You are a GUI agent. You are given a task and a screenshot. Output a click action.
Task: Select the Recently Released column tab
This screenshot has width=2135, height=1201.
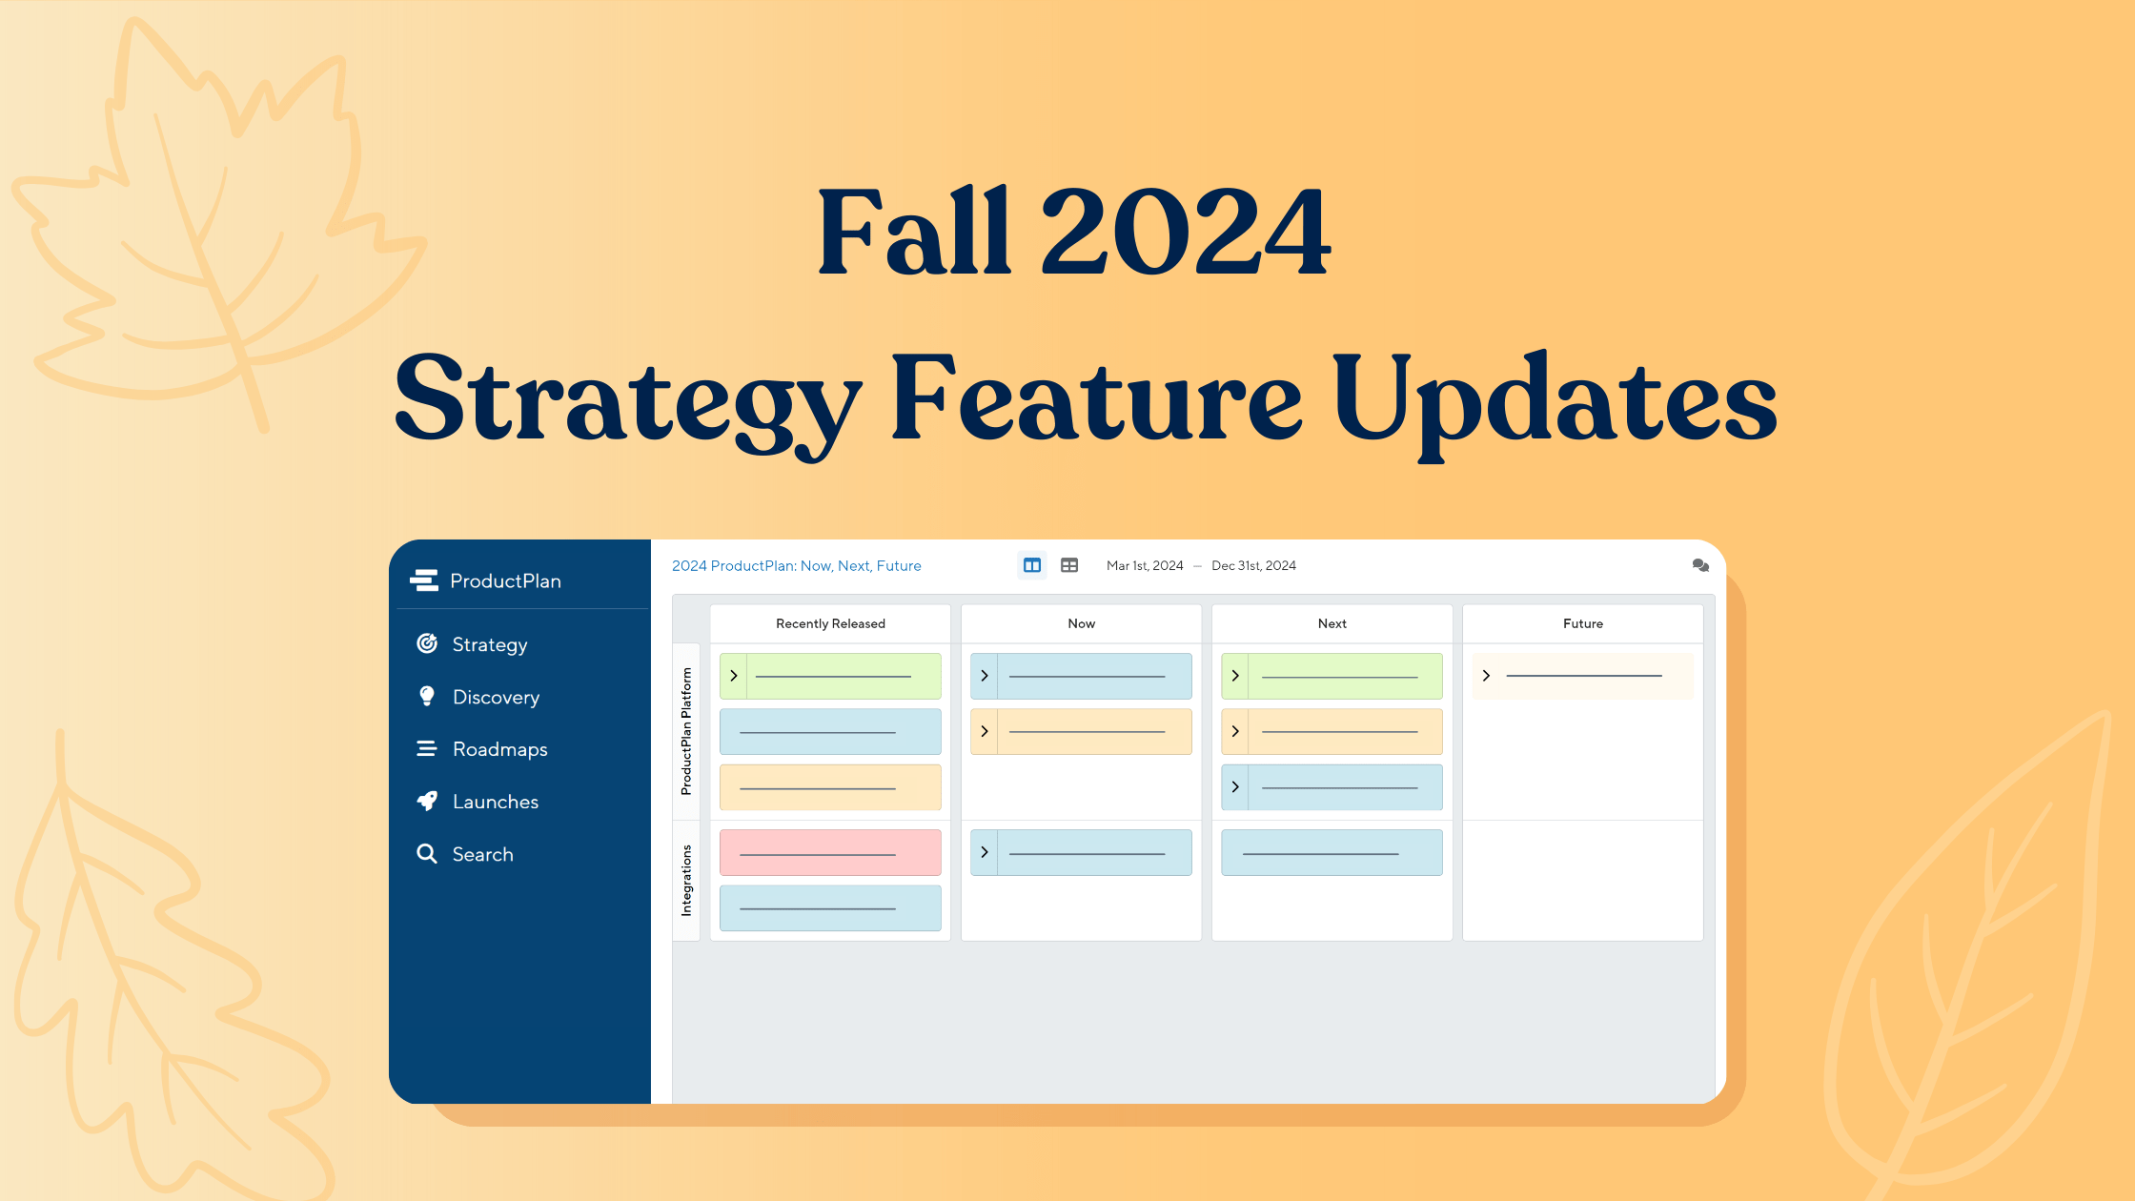(x=830, y=621)
